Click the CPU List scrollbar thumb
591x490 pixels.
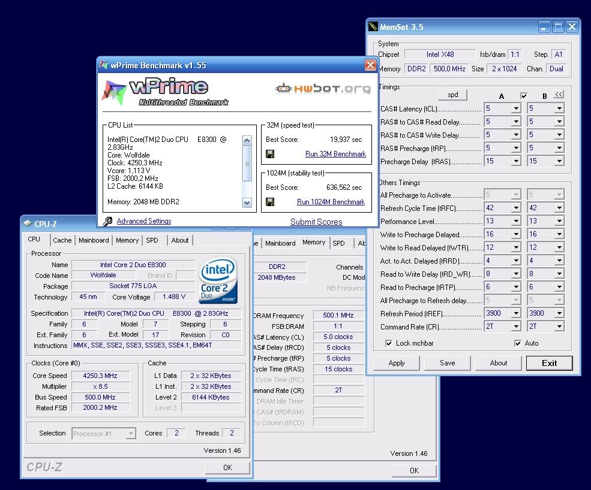point(247,164)
